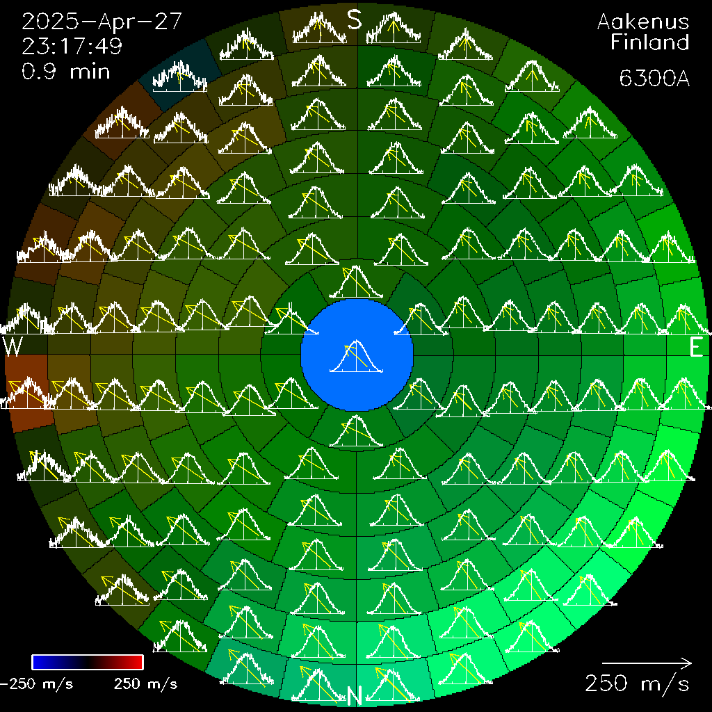Image resolution: width=712 pixels, height=712 pixels.
Task: Click the date "2025-Apr-27"
Action: (102, 21)
